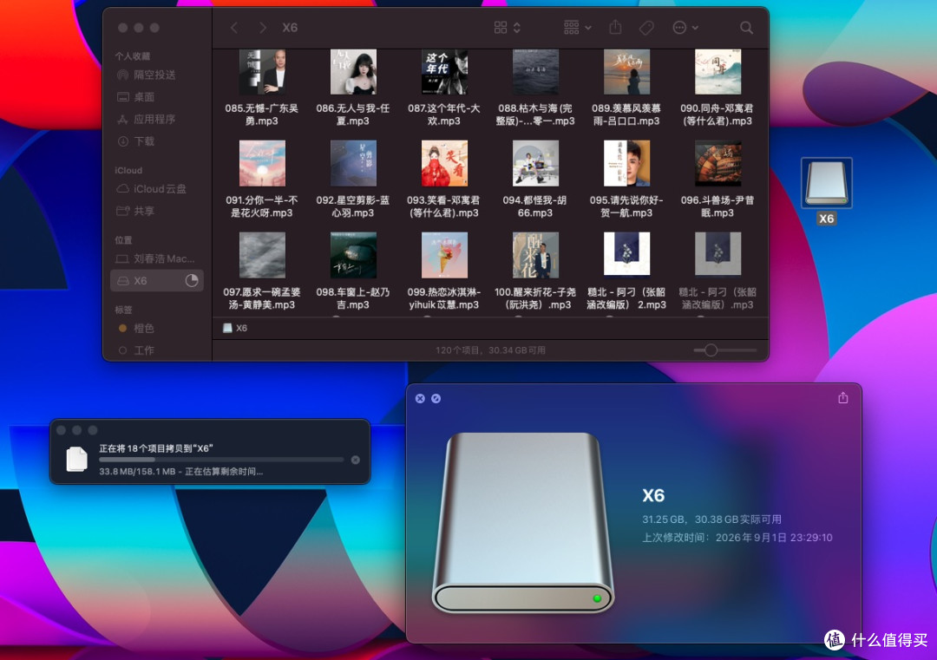Select 090.同舟-邓寓君 mp3 file
The image size is (937, 660).
717,88
